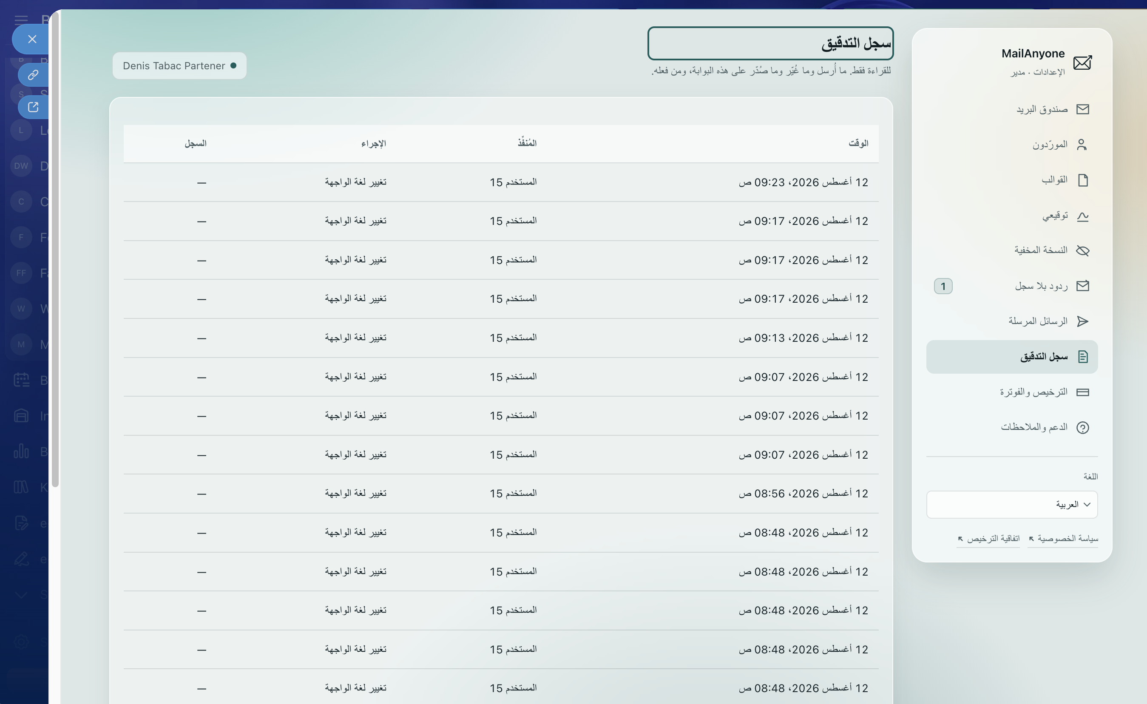1147x704 pixels.
Task: Select the سجل التدقيق menu item
Action: (1012, 357)
